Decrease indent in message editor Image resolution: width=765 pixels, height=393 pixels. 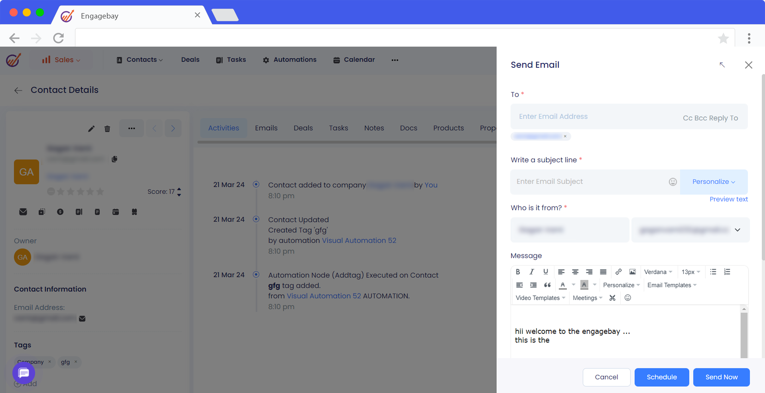tap(519, 285)
